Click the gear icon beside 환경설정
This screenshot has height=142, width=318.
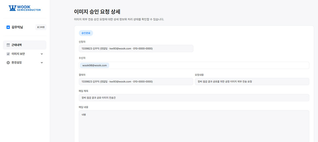tap(8, 63)
